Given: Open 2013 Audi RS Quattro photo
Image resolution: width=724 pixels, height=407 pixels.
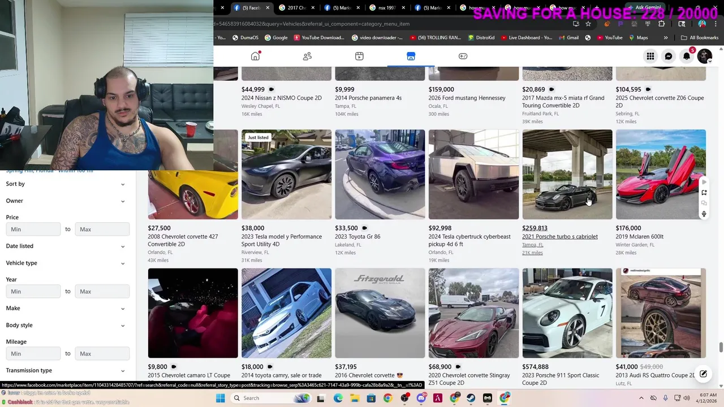Looking at the screenshot, I should [661, 313].
